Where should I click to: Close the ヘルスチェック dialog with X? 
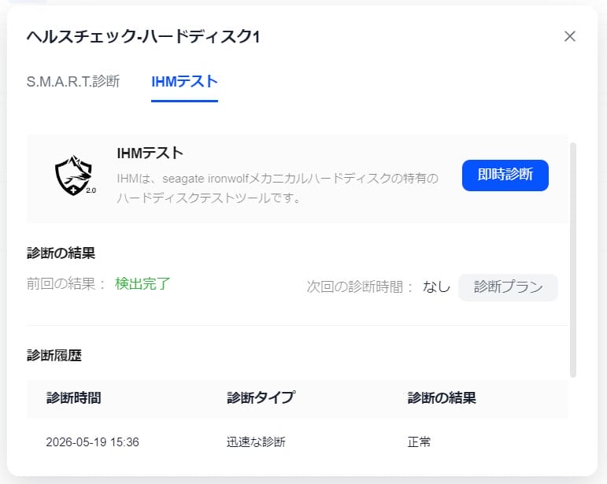[569, 37]
